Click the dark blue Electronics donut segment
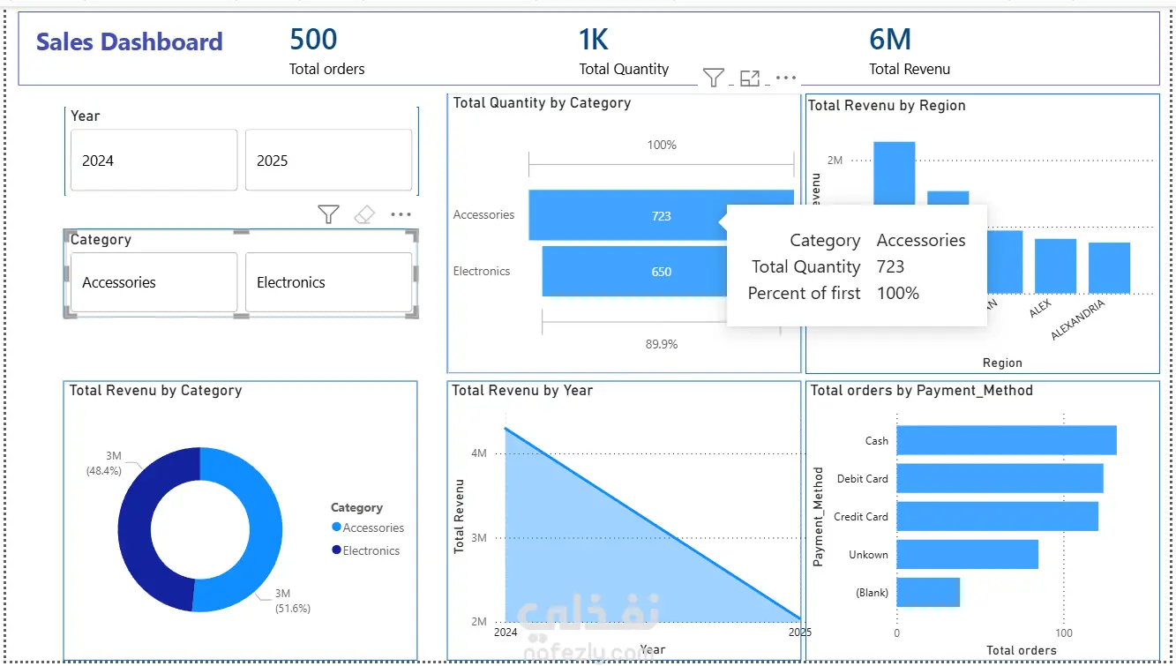The height and width of the screenshot is (666, 1176). [x=135, y=529]
